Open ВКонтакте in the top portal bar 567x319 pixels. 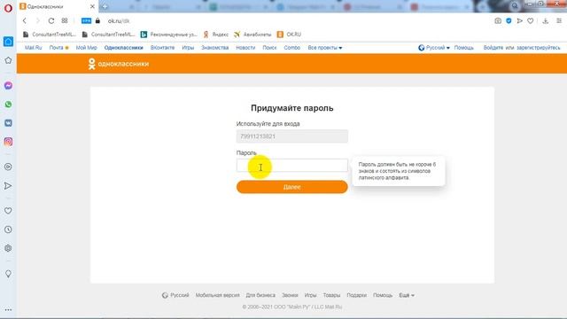pos(162,48)
